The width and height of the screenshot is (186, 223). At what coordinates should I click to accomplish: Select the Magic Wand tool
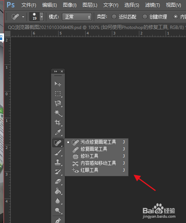click(x=58, y=113)
